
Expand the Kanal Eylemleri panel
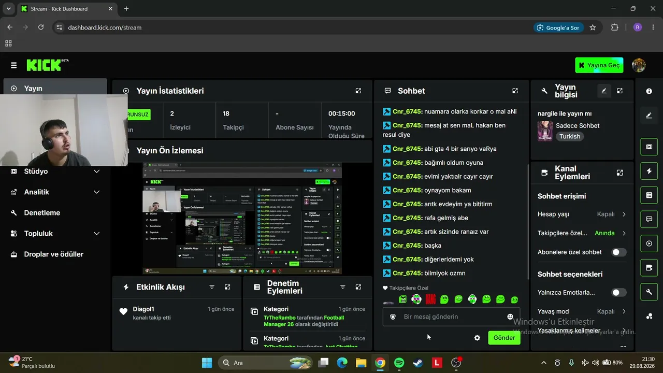coord(619,173)
